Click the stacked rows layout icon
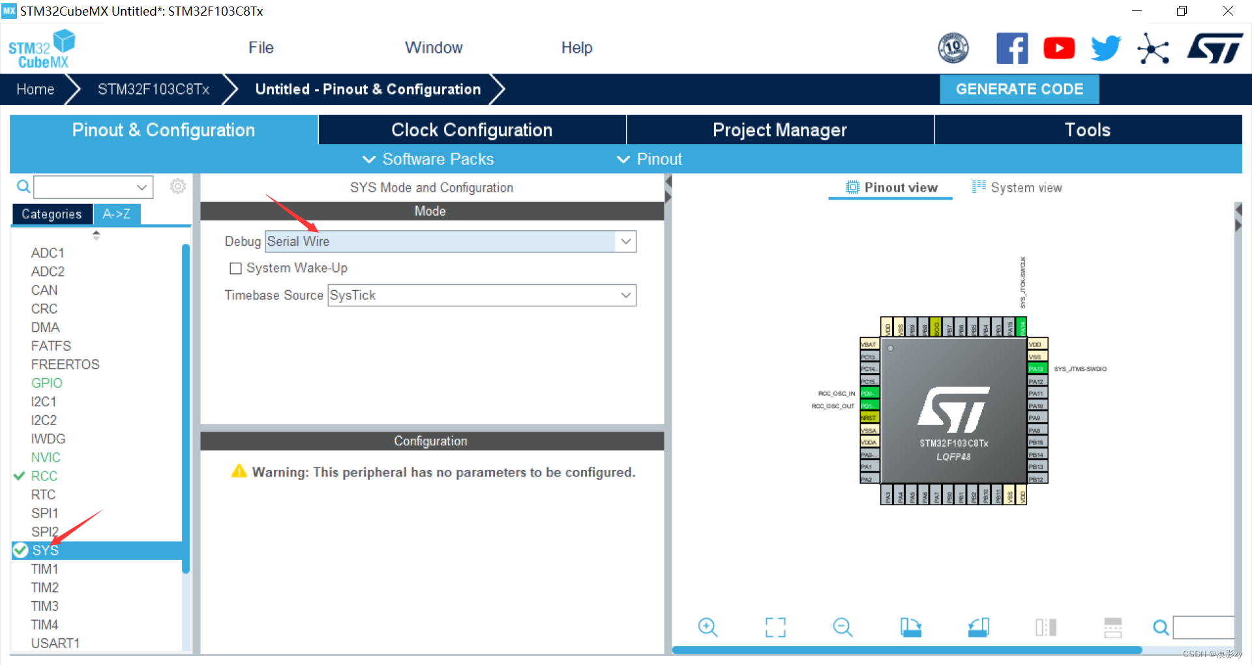The width and height of the screenshot is (1252, 665). click(1113, 627)
